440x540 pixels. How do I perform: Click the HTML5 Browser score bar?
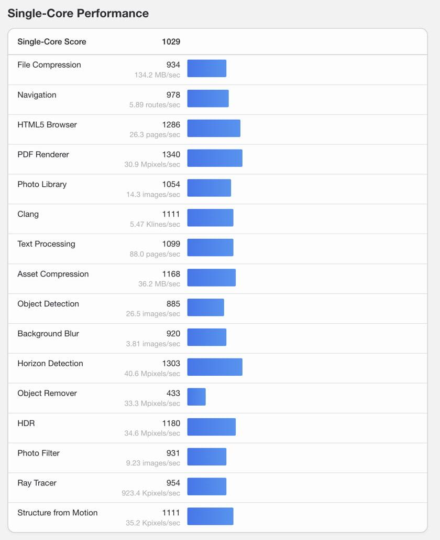click(x=214, y=128)
